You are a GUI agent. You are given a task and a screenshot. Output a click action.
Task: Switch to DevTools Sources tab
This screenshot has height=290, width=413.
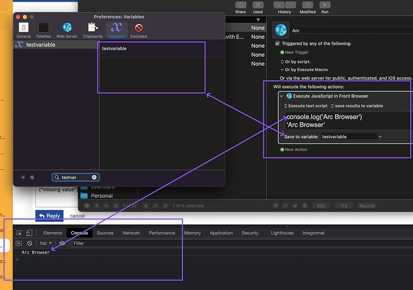(105, 233)
